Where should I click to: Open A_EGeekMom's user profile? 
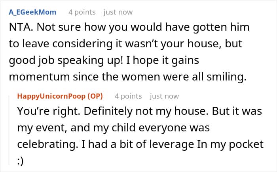tap(32, 12)
